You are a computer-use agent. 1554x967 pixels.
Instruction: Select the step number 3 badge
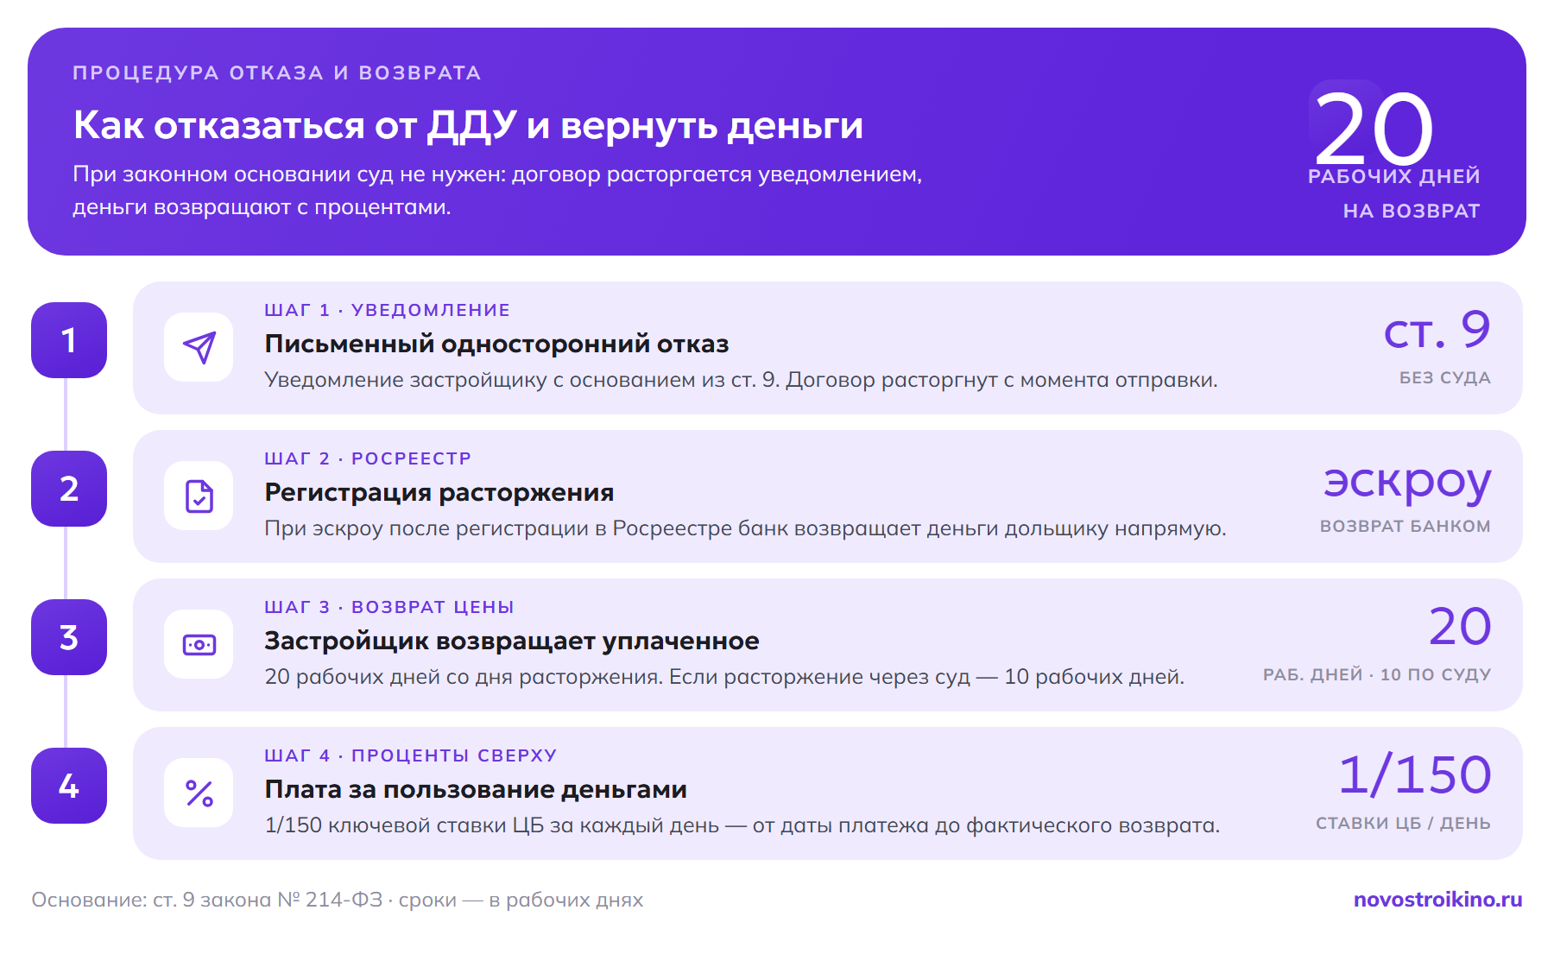click(x=69, y=637)
